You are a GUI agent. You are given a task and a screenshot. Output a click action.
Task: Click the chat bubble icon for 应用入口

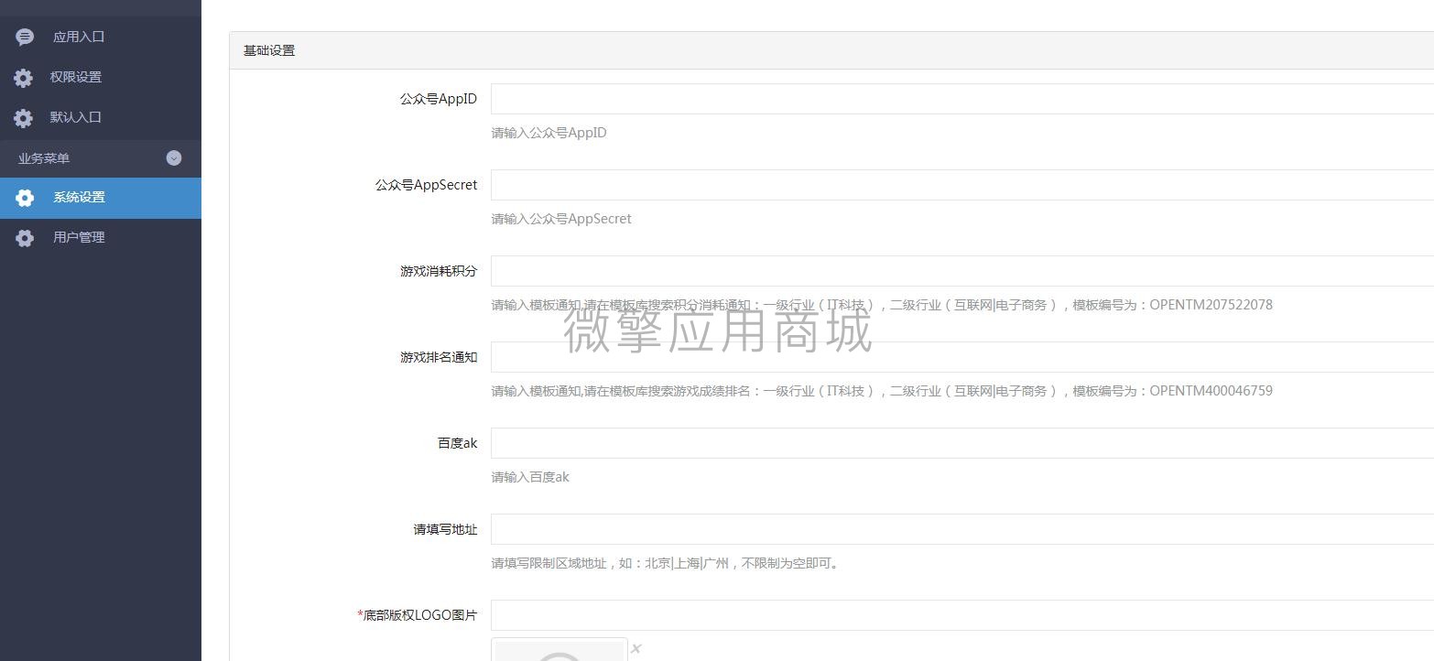(25, 37)
